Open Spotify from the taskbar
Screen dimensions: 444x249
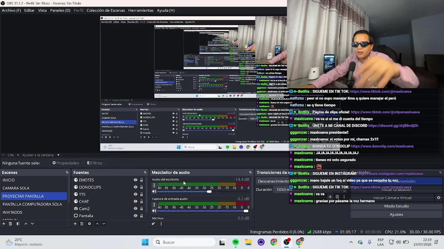[x=236, y=242]
